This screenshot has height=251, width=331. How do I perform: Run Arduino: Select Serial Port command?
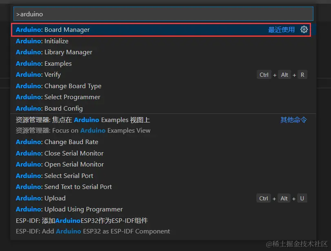[163, 175]
